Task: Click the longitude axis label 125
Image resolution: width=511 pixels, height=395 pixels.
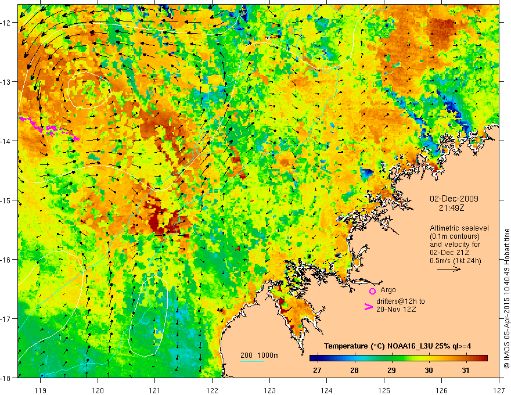Action: coord(384,391)
